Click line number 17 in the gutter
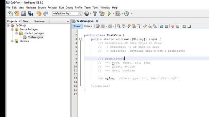The width and height of the screenshot is (209, 117). coord(75,94)
